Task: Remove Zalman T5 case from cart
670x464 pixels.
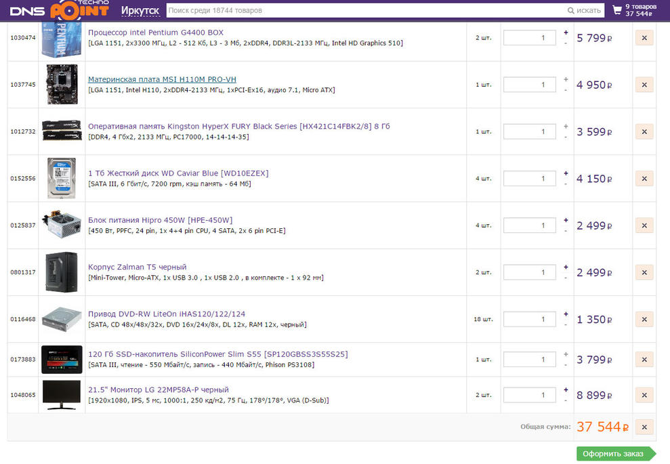Action: pos(644,272)
